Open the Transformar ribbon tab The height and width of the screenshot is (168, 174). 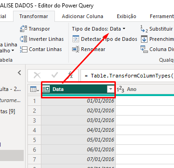coord(33,16)
